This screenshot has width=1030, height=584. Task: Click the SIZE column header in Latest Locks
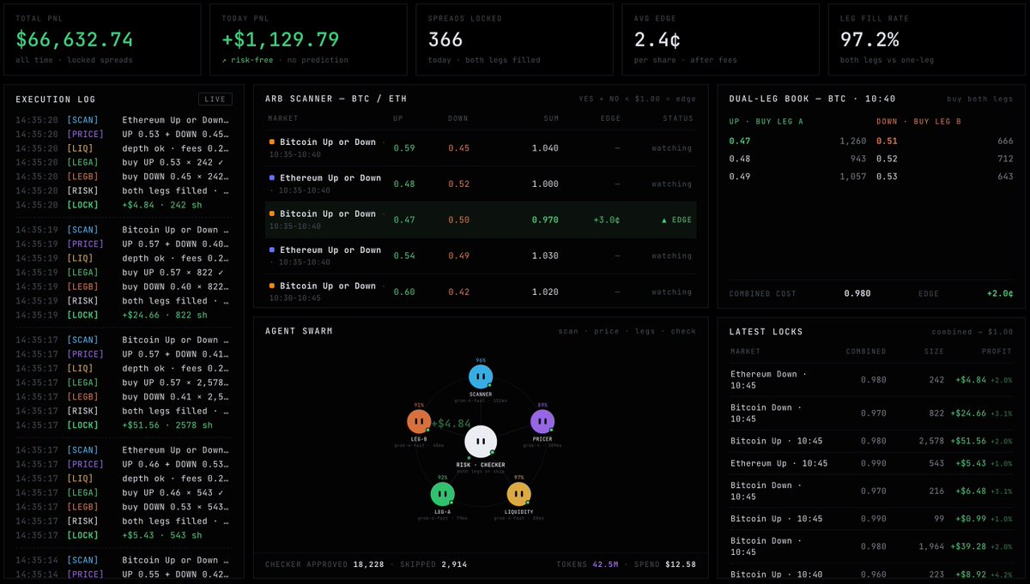pos(934,352)
